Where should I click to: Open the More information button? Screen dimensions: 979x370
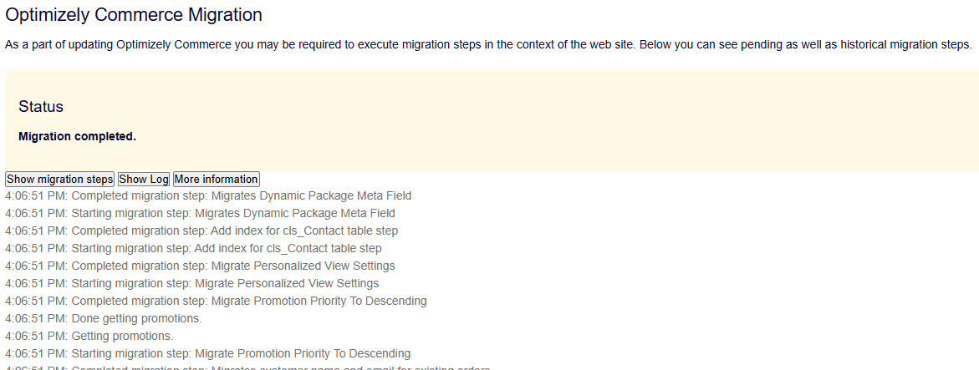point(216,179)
